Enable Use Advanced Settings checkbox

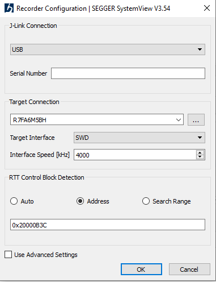(9, 255)
